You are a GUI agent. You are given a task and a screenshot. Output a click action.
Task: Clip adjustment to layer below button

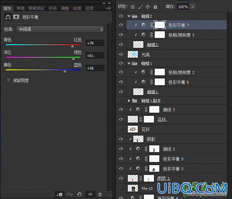click(59, 194)
